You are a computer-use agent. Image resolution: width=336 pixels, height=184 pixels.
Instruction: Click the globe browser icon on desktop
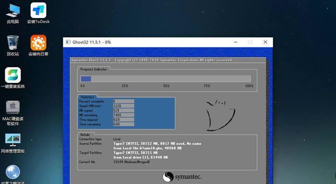coord(13,172)
